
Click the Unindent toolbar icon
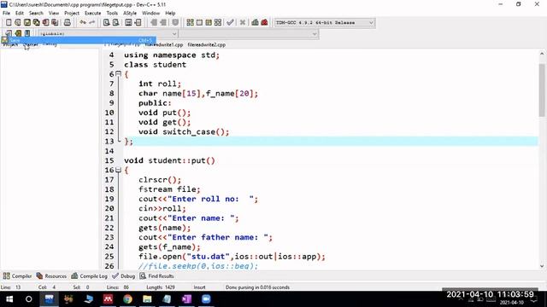(x=163, y=23)
